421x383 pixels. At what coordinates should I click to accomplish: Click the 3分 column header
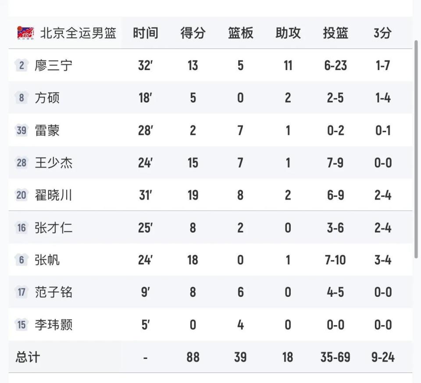382,32
